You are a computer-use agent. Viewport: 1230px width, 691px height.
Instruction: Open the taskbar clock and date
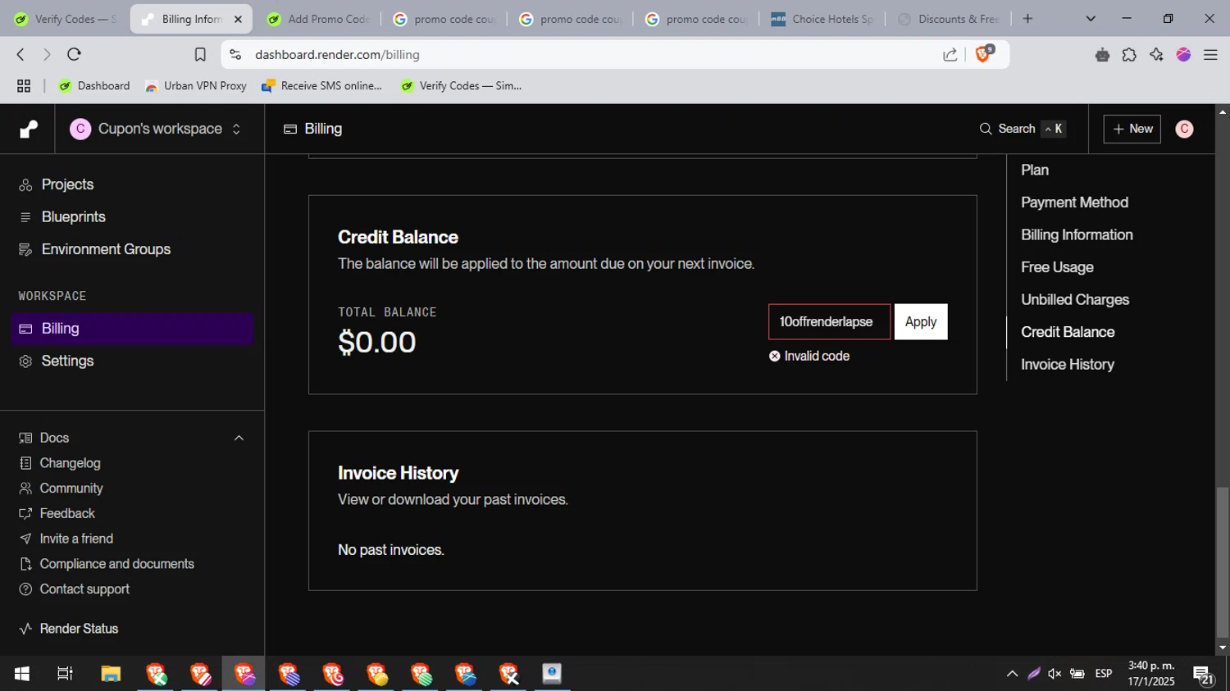tap(1151, 674)
